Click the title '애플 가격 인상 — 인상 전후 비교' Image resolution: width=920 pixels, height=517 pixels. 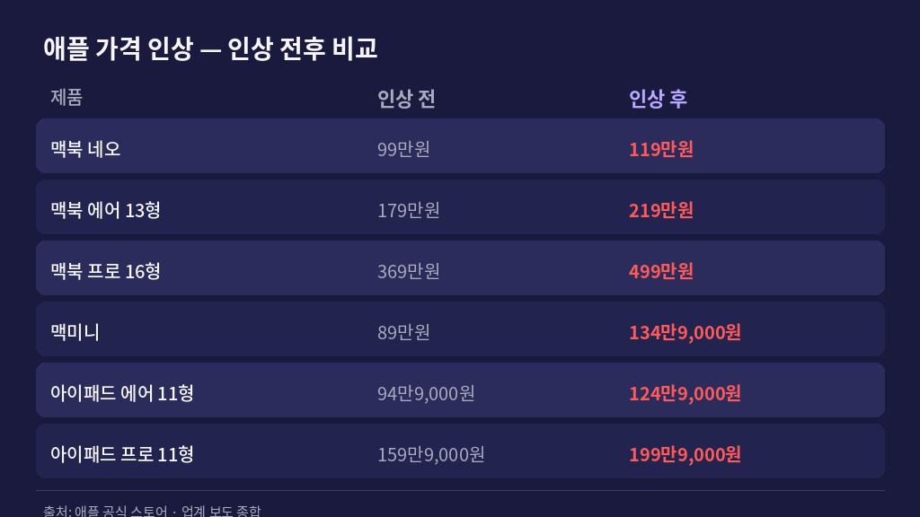pos(210,48)
